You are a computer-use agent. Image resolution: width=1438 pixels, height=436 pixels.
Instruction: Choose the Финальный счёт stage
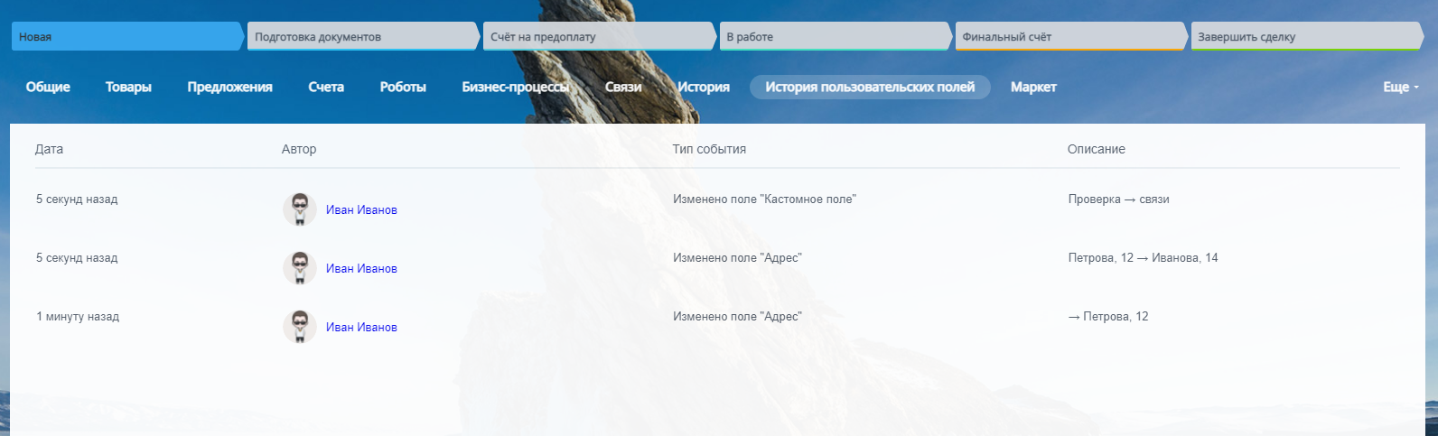tap(1069, 37)
